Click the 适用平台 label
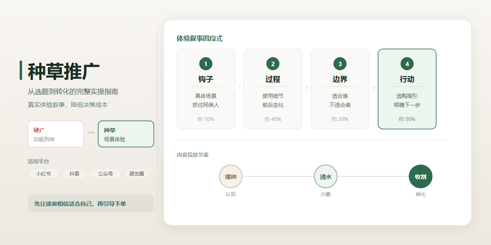 click(38, 161)
